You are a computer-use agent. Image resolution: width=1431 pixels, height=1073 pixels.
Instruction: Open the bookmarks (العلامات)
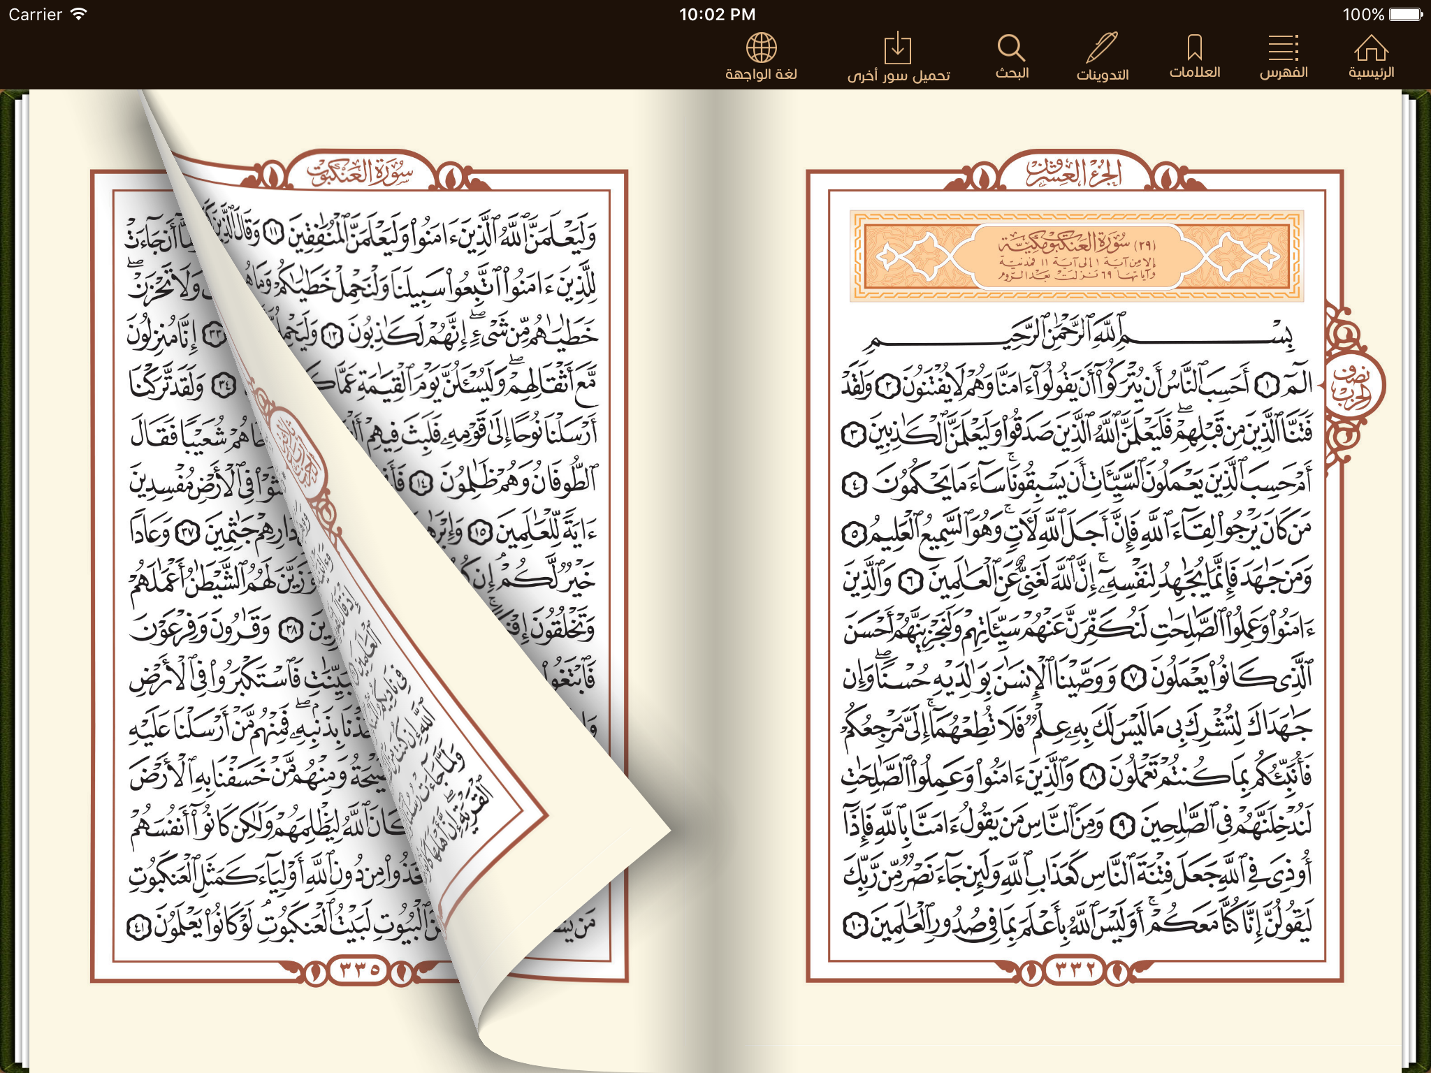(1195, 57)
